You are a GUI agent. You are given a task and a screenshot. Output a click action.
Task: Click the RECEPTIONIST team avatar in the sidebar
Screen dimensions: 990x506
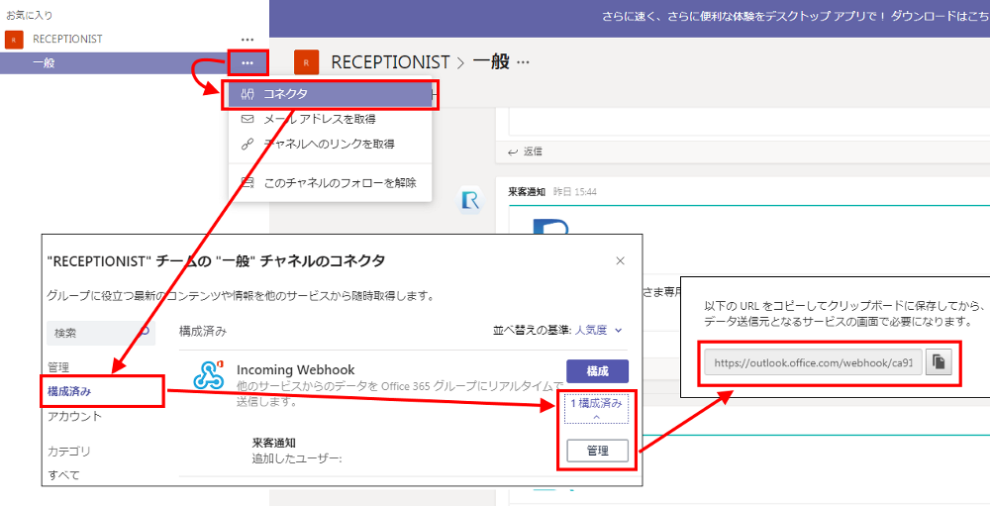14,40
